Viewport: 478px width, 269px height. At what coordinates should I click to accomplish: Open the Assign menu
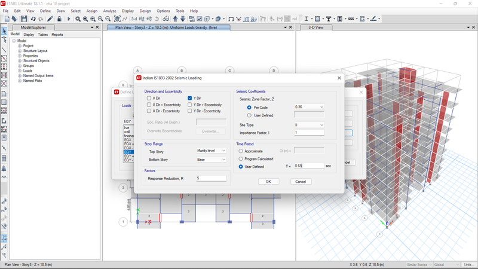click(91, 11)
